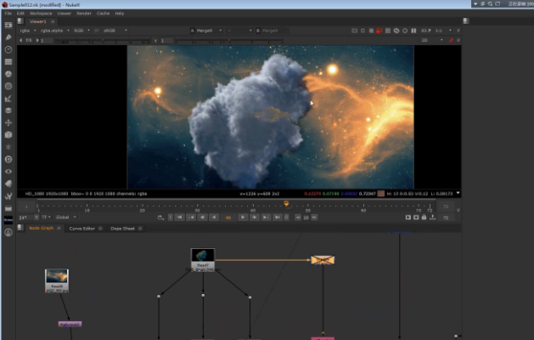Open the Deep nodes toolbar icon
The width and height of the screenshot is (534, 340).
(8, 159)
